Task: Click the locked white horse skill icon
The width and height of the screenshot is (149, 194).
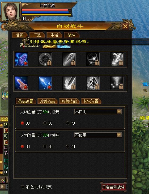Action: pos(117,59)
